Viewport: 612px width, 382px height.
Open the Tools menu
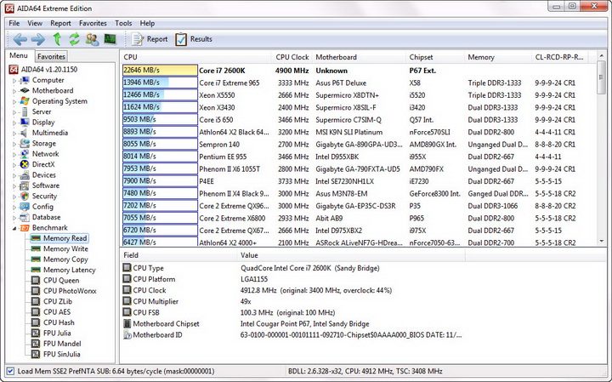(123, 23)
